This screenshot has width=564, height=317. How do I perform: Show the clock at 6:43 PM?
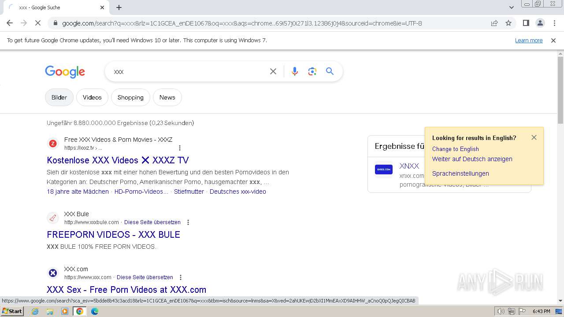[x=541, y=311]
